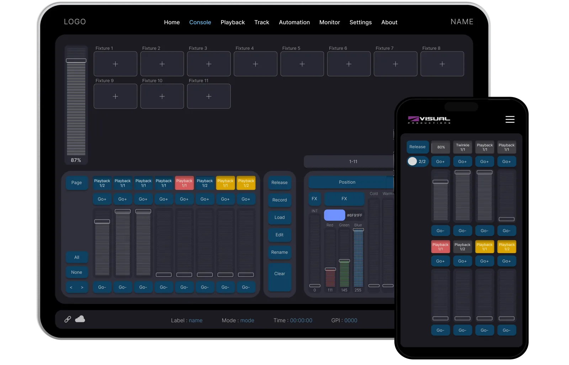Toggle the small FX button beside INT

[x=314, y=199]
